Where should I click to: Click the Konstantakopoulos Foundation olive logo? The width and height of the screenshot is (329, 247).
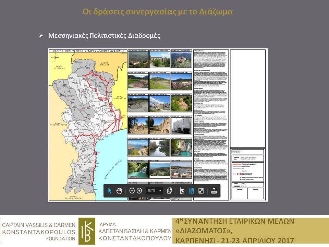point(87,231)
